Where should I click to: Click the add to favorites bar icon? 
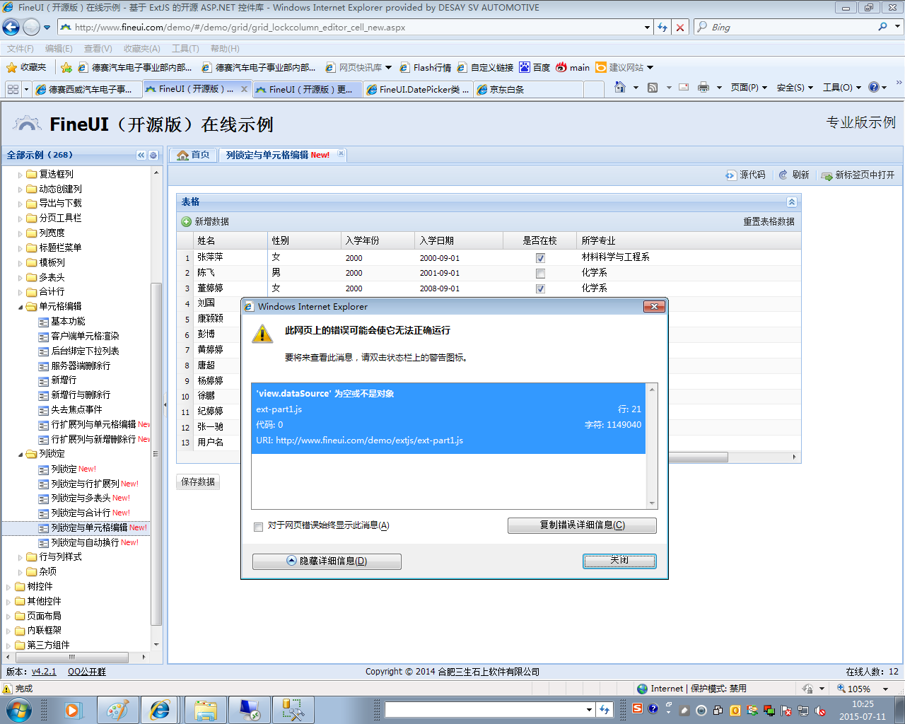click(x=66, y=67)
